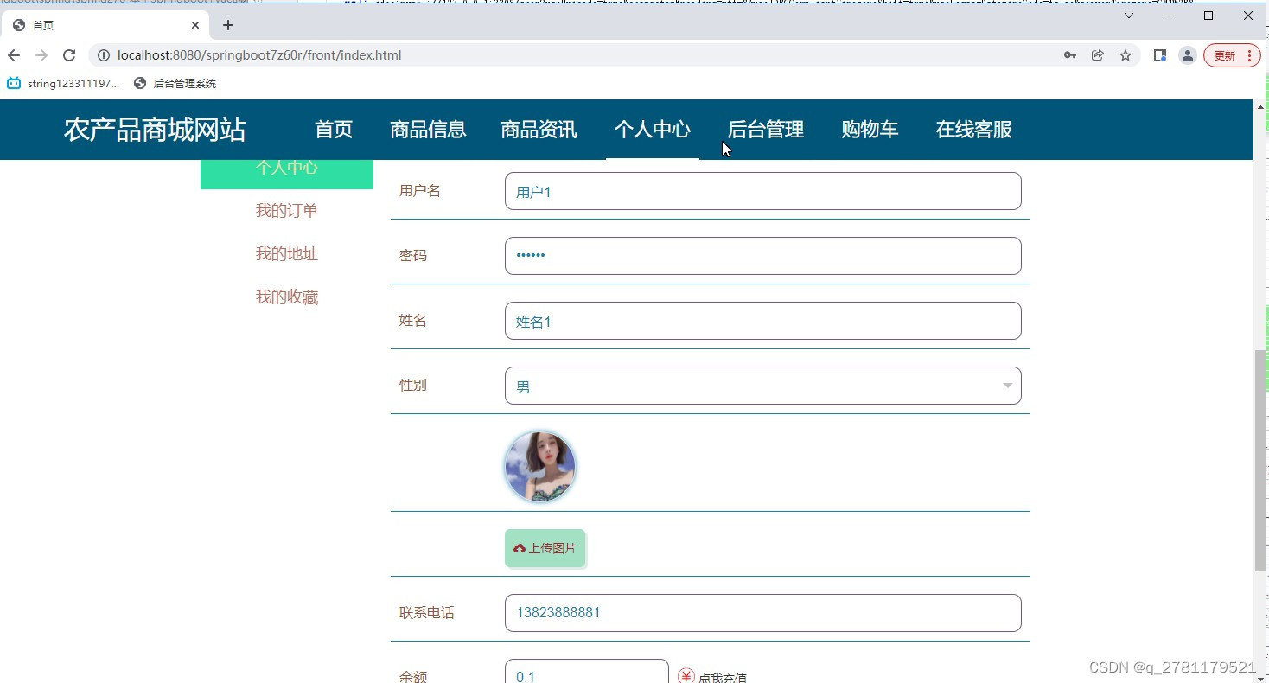Open 在线客服 in the navigation bar
Viewport: 1269px width, 683px height.
coord(974,130)
